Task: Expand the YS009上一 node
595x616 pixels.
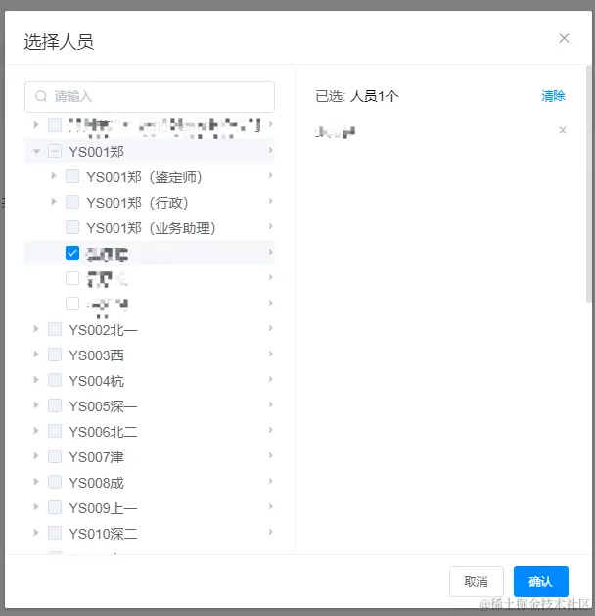Action: point(36,506)
